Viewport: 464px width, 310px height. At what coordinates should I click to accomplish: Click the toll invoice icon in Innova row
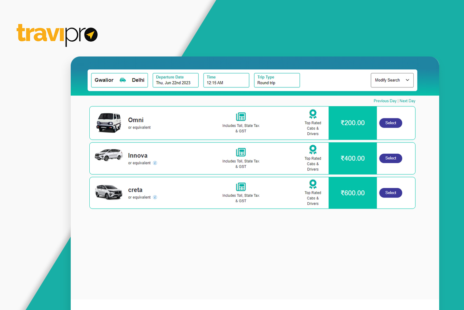click(241, 152)
